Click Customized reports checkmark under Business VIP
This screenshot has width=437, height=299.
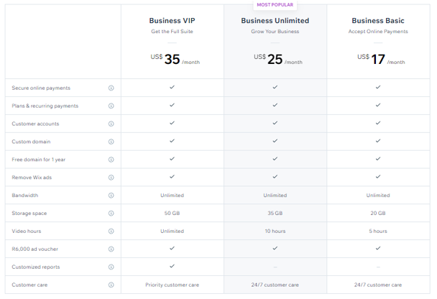[172, 266]
